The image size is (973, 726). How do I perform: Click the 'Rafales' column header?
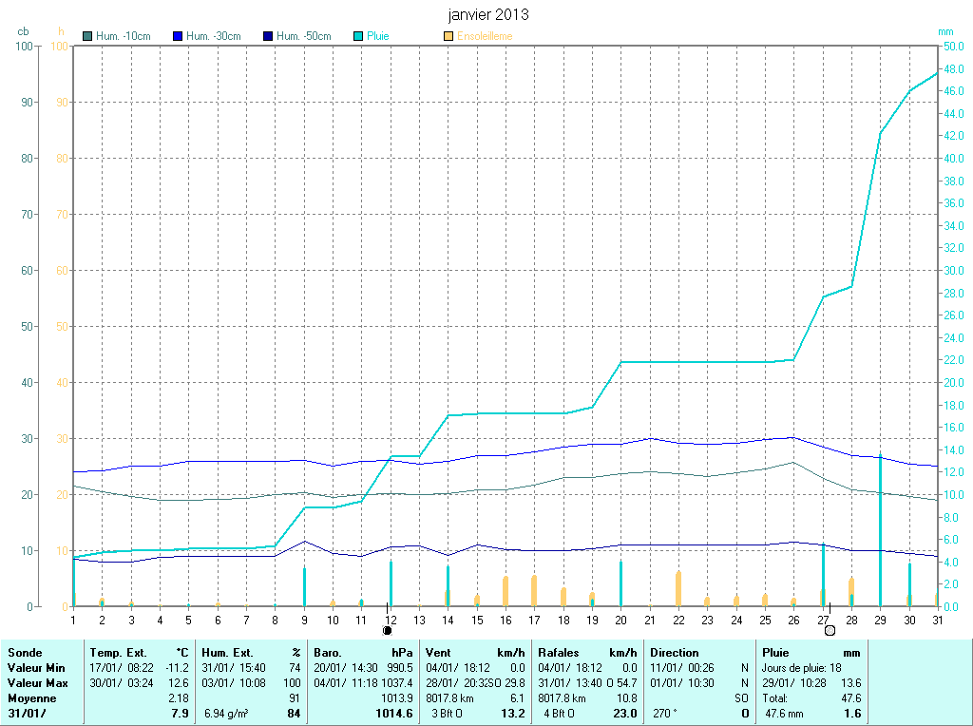[x=559, y=653]
